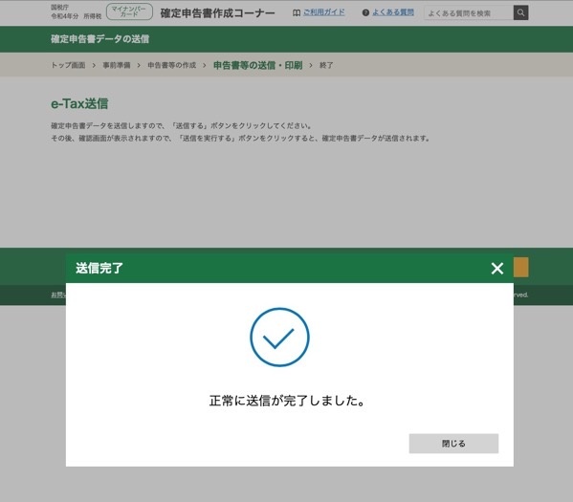Select 終了 breadcrumb step
The width and height of the screenshot is (573, 502).
(x=326, y=65)
